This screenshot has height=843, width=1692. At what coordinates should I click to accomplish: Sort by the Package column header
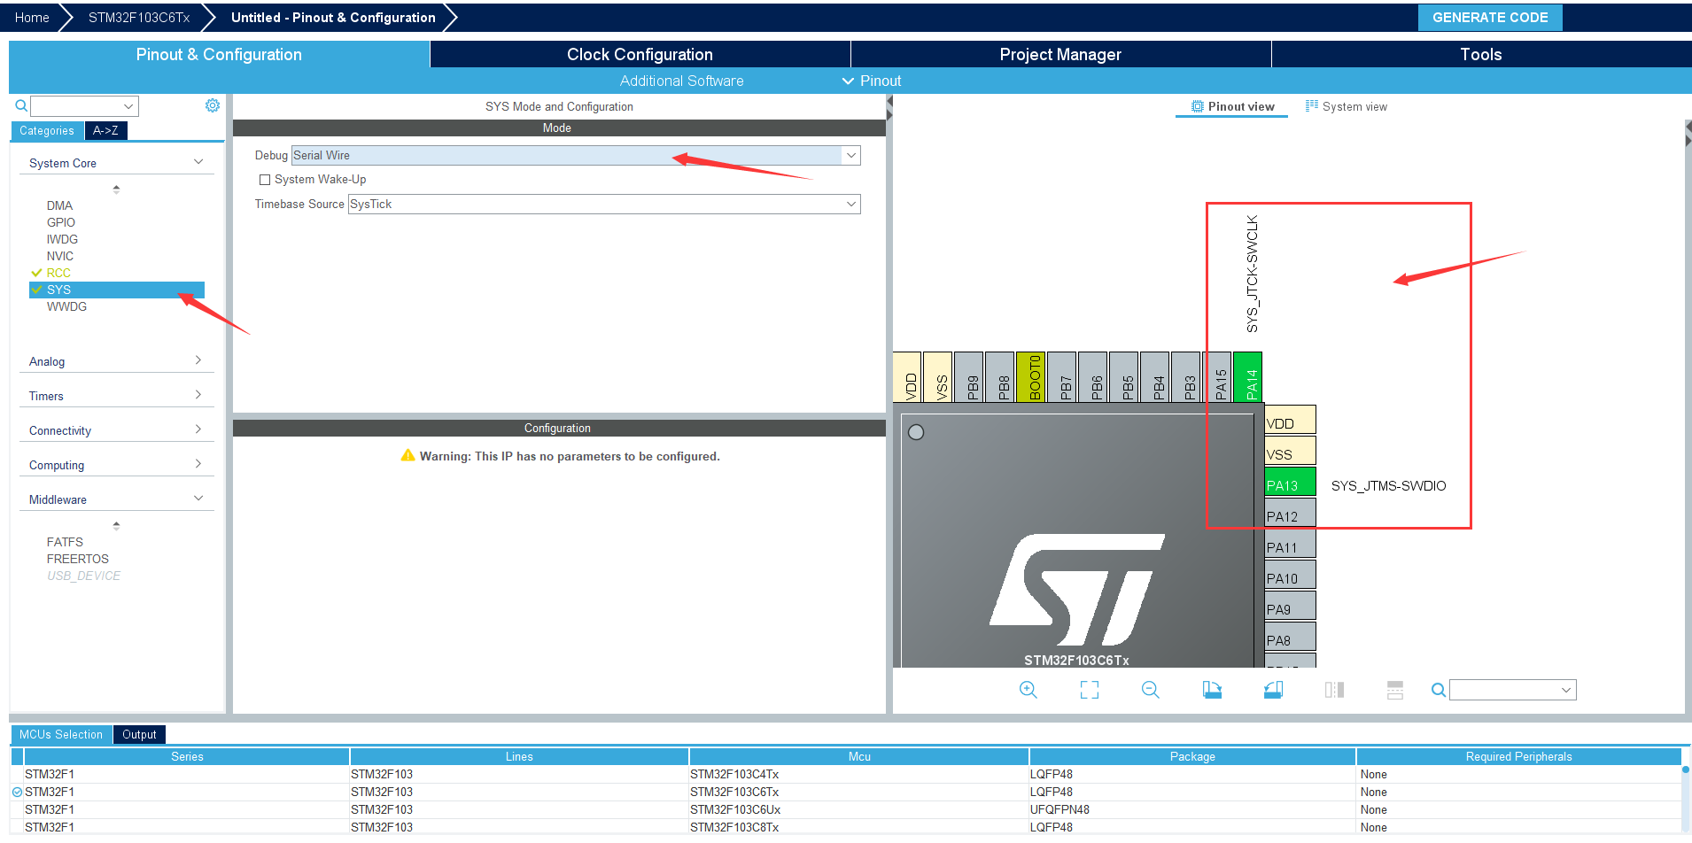click(x=1192, y=756)
